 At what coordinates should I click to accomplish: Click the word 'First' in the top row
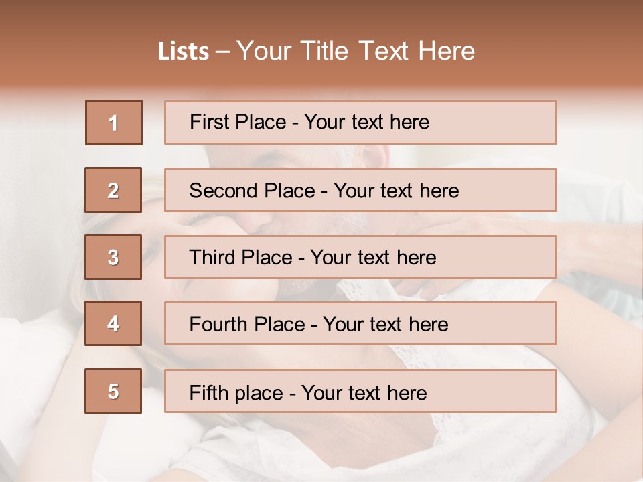tap(208, 123)
